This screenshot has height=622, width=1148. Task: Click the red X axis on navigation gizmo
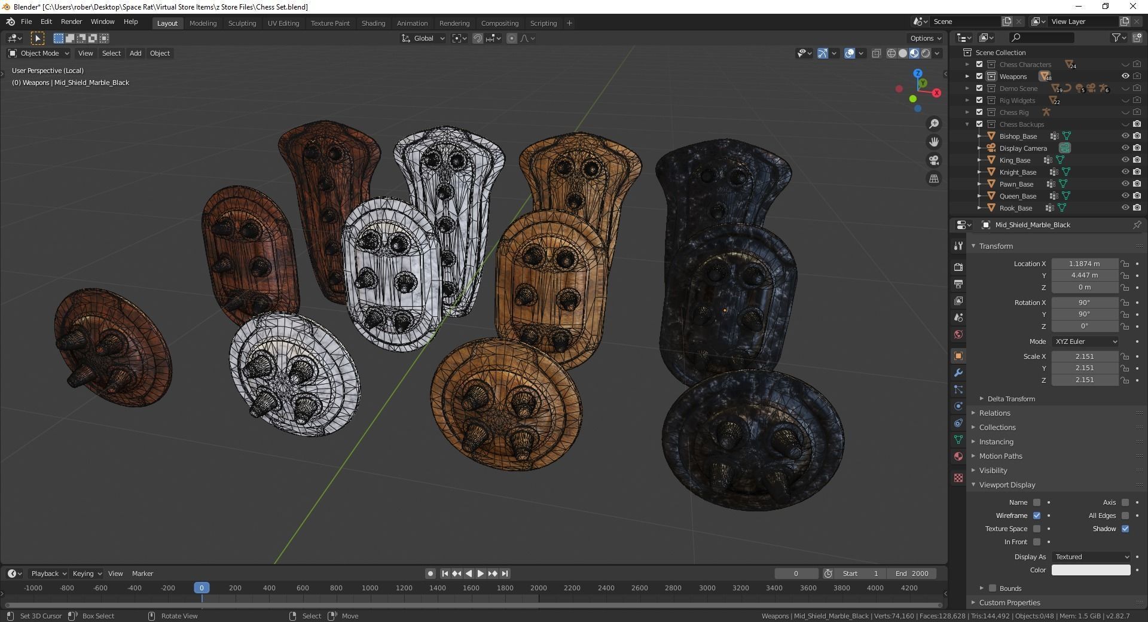[x=936, y=93]
